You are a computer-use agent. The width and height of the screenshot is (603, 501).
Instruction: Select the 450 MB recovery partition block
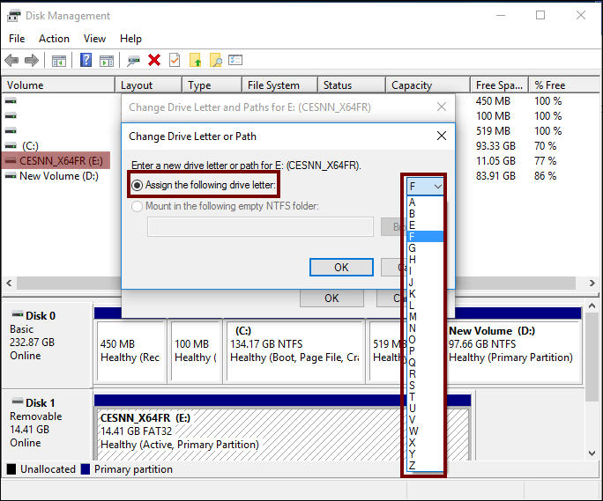(x=131, y=351)
